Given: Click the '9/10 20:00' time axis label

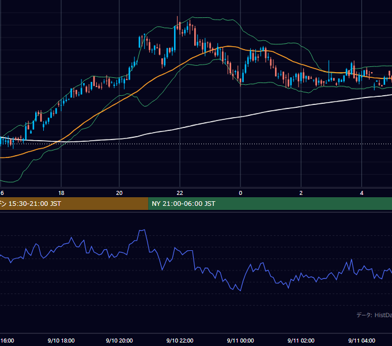Looking at the screenshot, I should click(119, 340).
